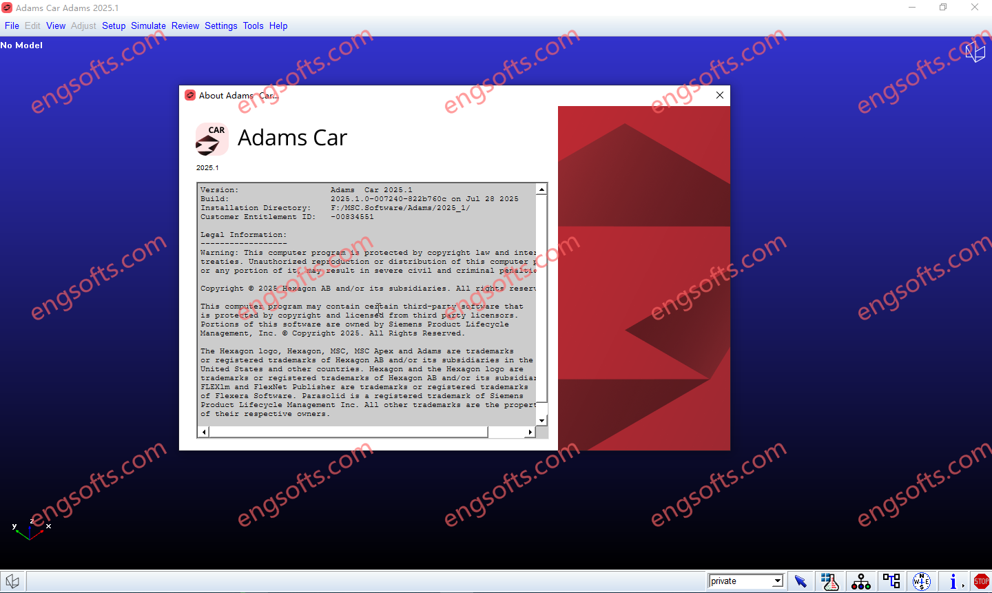Click the scroll-down arrow of the info text
Image resolution: width=992 pixels, height=593 pixels.
click(542, 420)
